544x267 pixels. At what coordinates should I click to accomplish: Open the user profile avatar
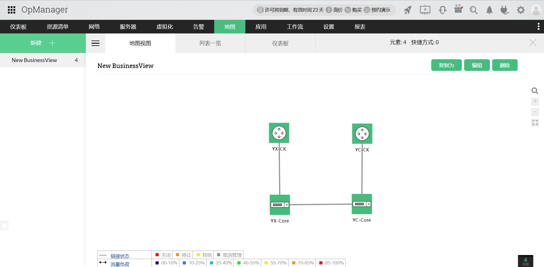[x=536, y=10]
